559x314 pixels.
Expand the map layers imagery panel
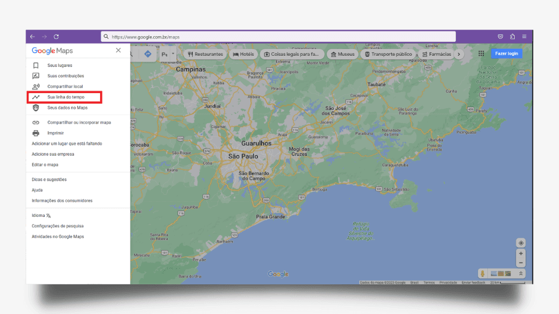point(521,273)
